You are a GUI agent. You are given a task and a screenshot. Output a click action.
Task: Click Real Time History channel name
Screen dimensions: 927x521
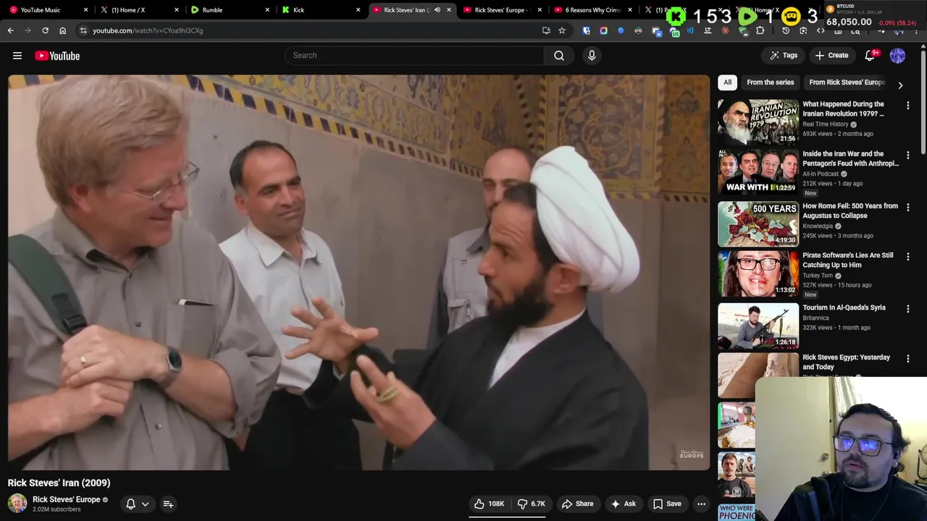[825, 124]
